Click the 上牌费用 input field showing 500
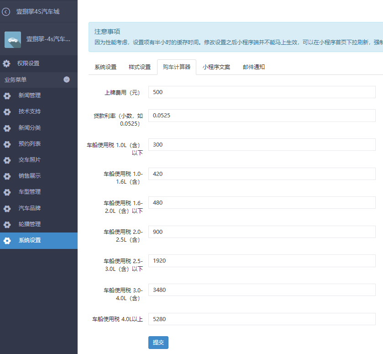This screenshot has width=383, height=354. point(262,92)
